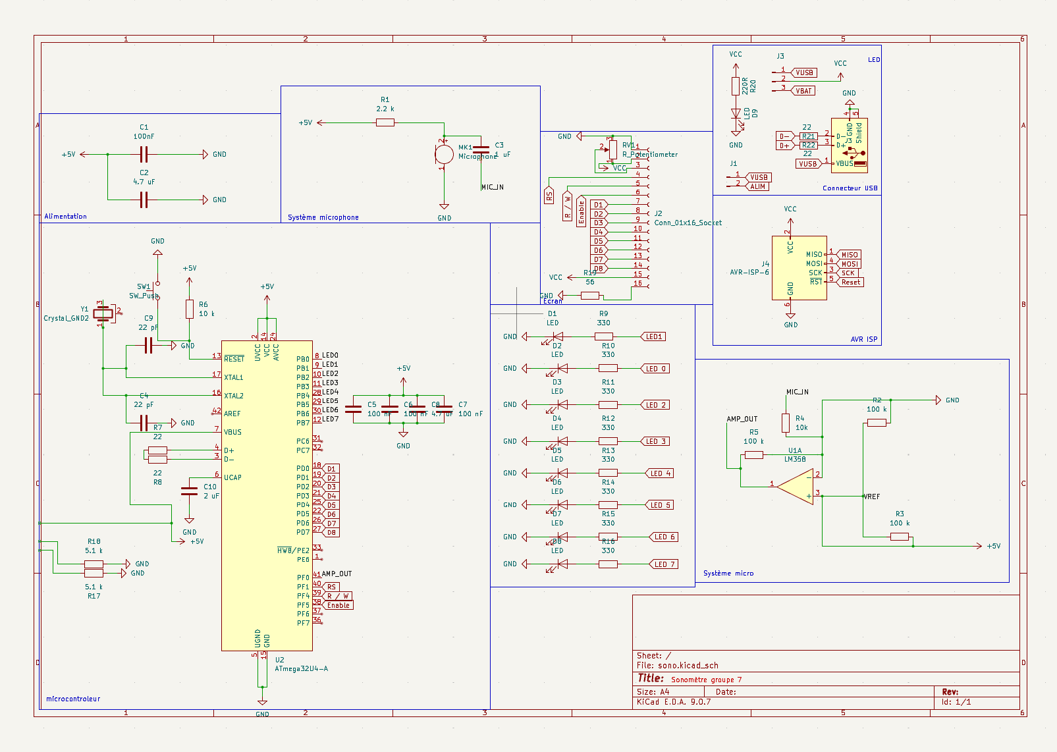This screenshot has height=752, width=1057.
Task: Select the LM358 op-amp triangle symbol
Action: [797, 487]
